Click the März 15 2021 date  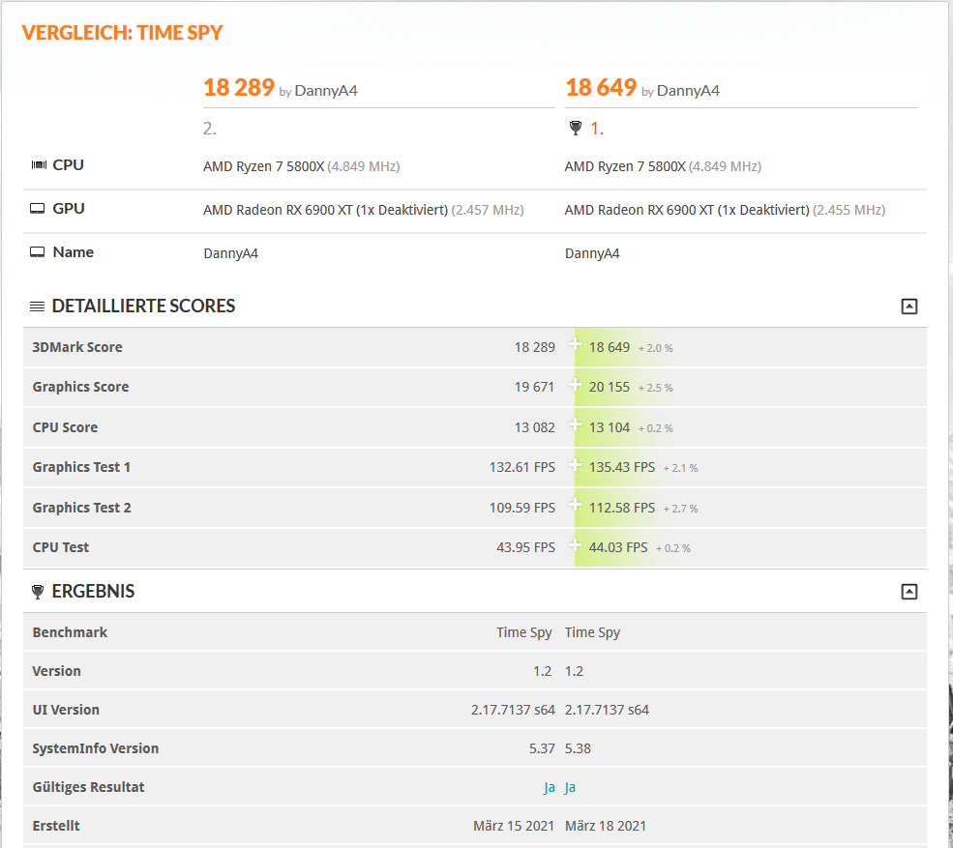514,826
